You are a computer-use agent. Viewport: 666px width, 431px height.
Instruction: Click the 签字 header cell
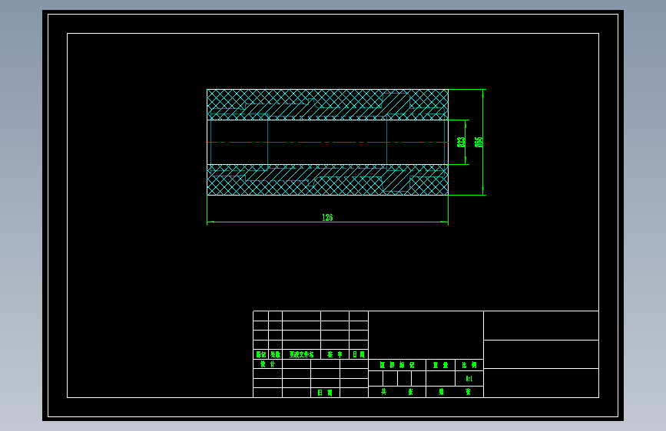335,354
